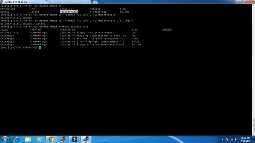Click the 'ubuntu' repository name in table
This screenshot has width=255, height=143.
(x=5, y=12)
